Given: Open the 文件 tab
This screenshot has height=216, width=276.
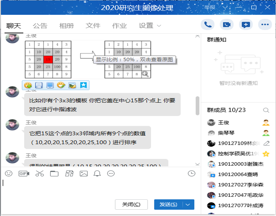Looking at the screenshot, I should click(x=93, y=26).
